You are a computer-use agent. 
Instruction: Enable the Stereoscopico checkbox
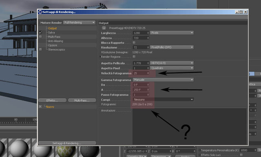coord(40,49)
